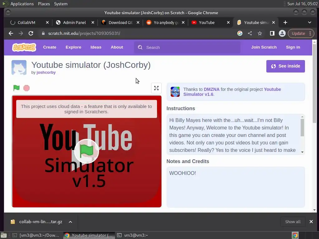The height and width of the screenshot is (239, 319).
Task: Click the page vertical scrollbar thumb
Action: [x=314, y=83]
